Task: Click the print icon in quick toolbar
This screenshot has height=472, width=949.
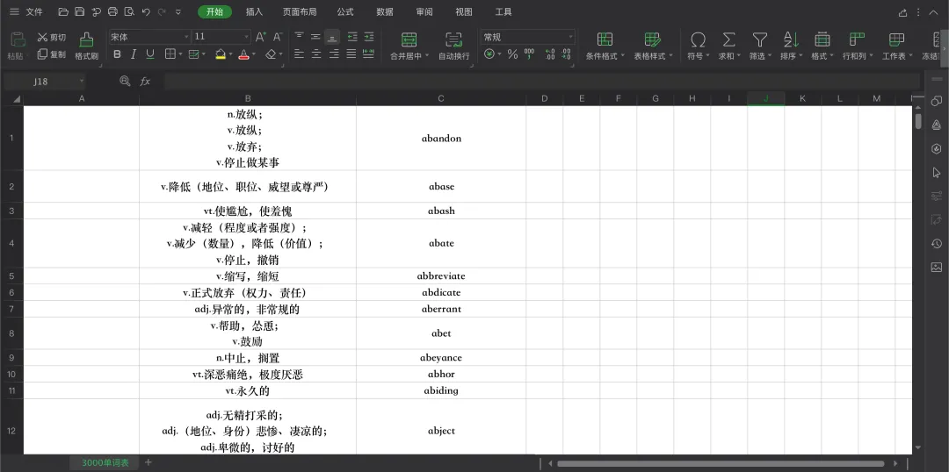Action: (x=112, y=11)
